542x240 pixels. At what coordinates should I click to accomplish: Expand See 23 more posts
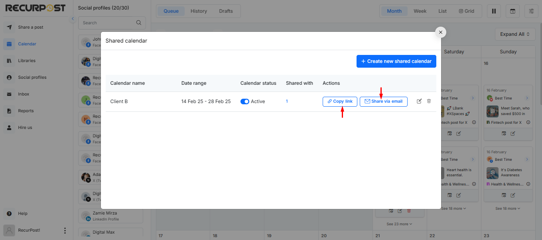(x=399, y=224)
